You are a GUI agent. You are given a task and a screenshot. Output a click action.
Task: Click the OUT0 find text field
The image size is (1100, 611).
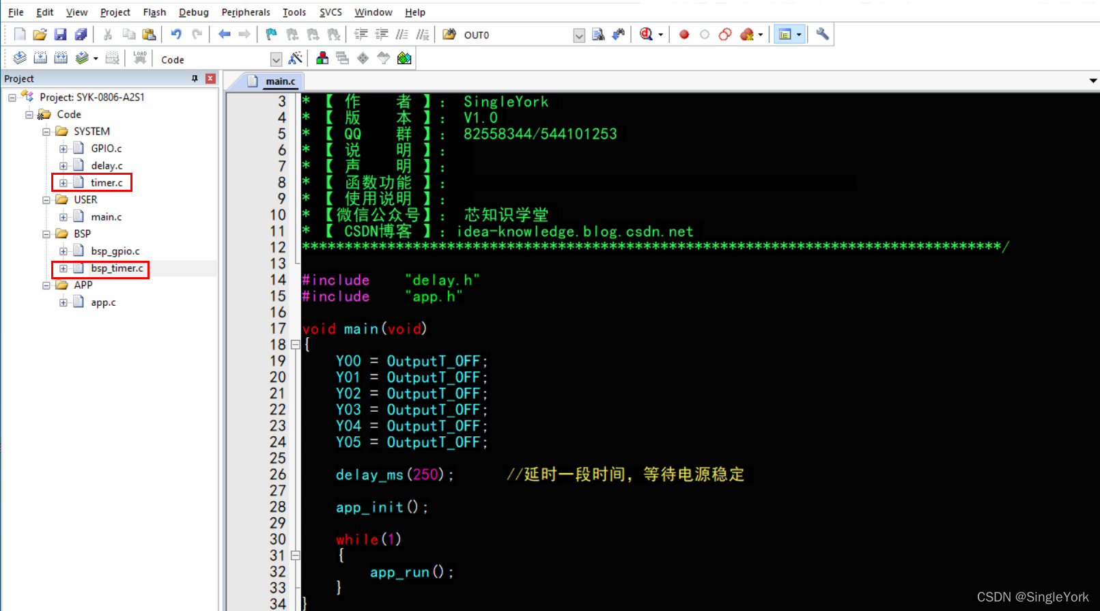coord(517,35)
